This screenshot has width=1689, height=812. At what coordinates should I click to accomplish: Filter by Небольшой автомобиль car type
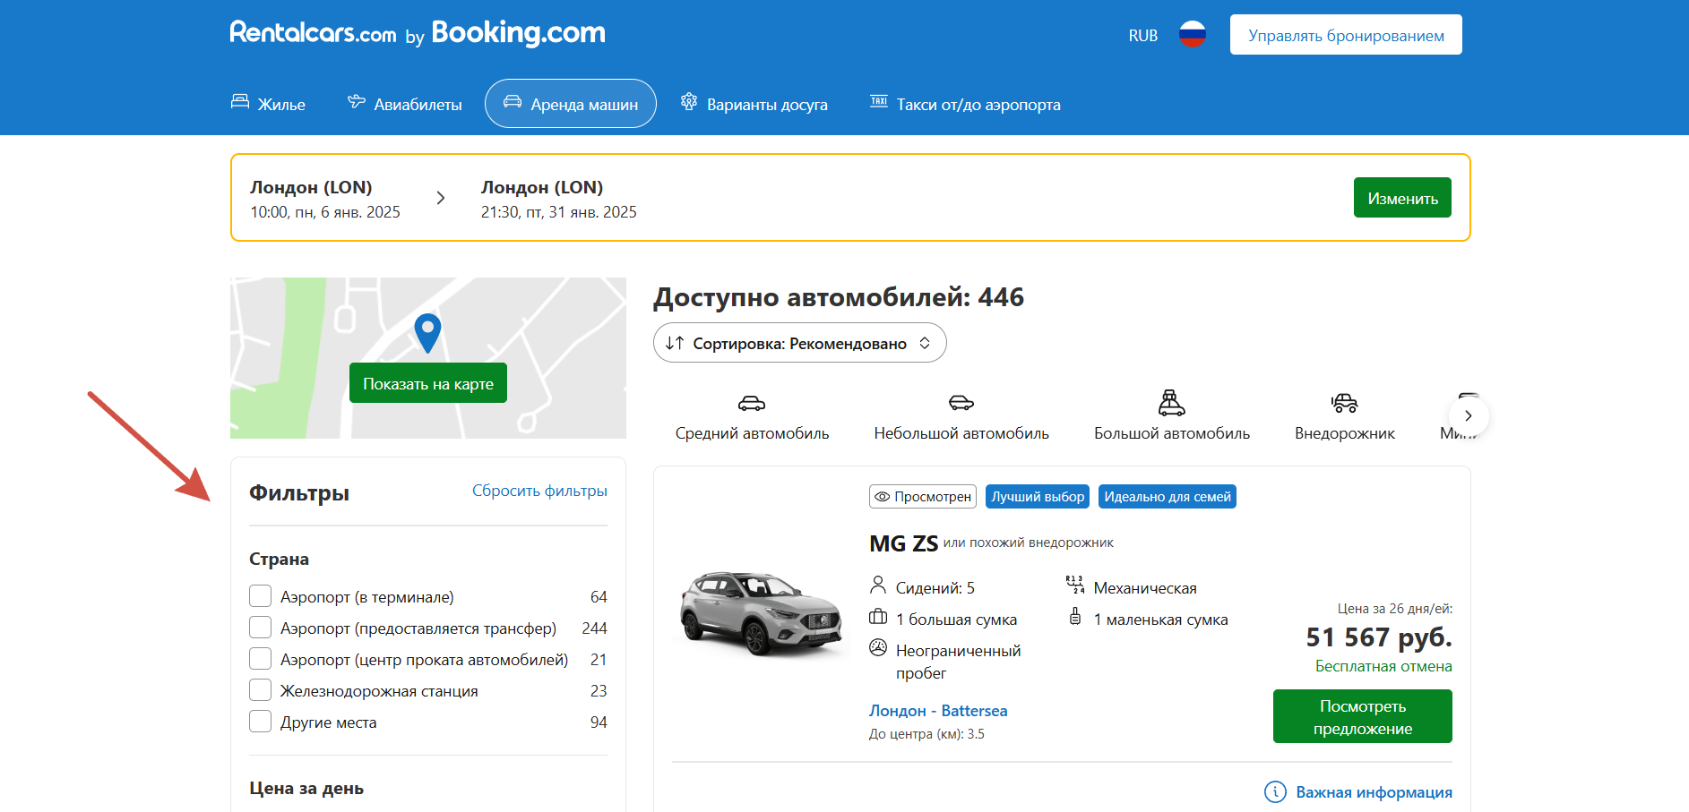click(x=961, y=417)
